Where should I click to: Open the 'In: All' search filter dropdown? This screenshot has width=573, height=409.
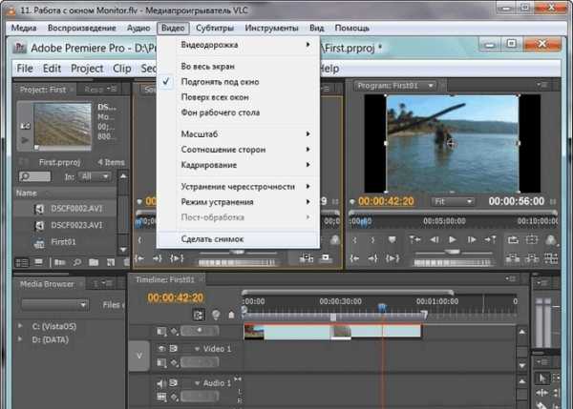95,176
